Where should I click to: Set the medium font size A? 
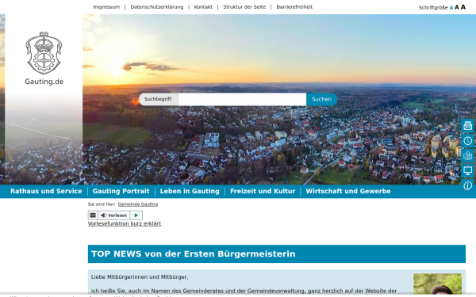coord(457,7)
